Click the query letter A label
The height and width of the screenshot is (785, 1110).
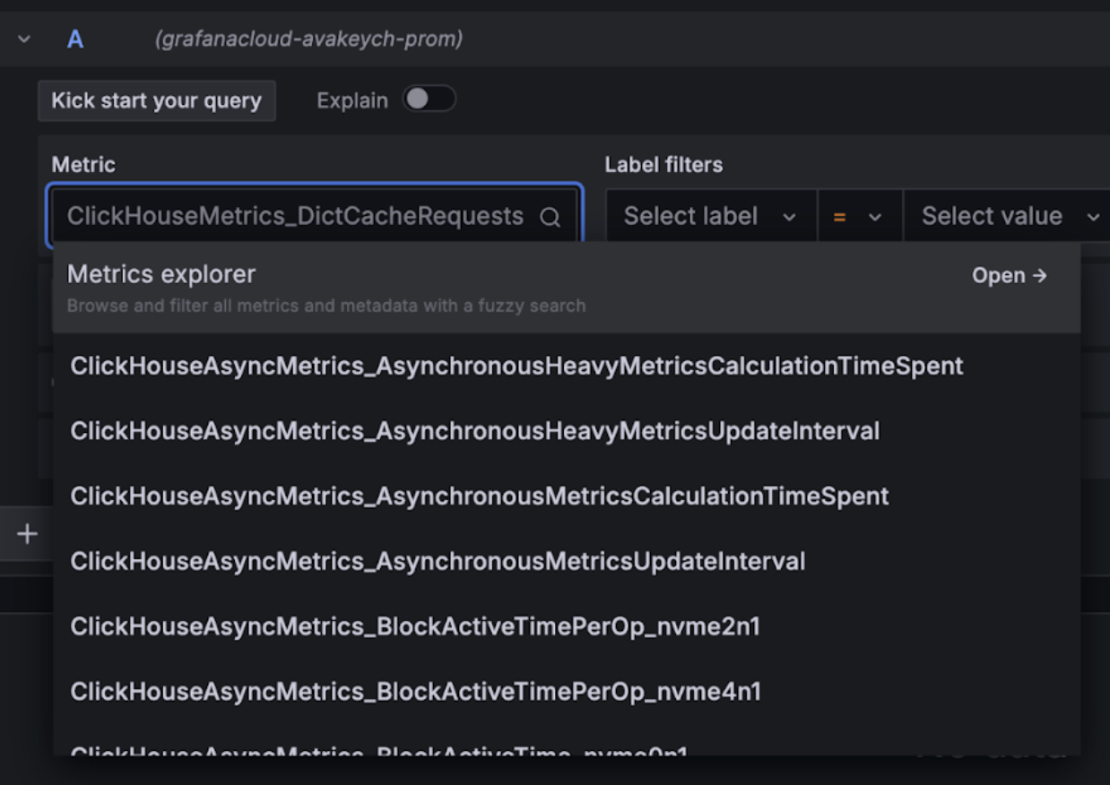tap(74, 39)
